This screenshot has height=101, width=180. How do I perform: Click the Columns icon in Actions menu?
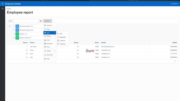pyautogui.click(x=45, y=25)
